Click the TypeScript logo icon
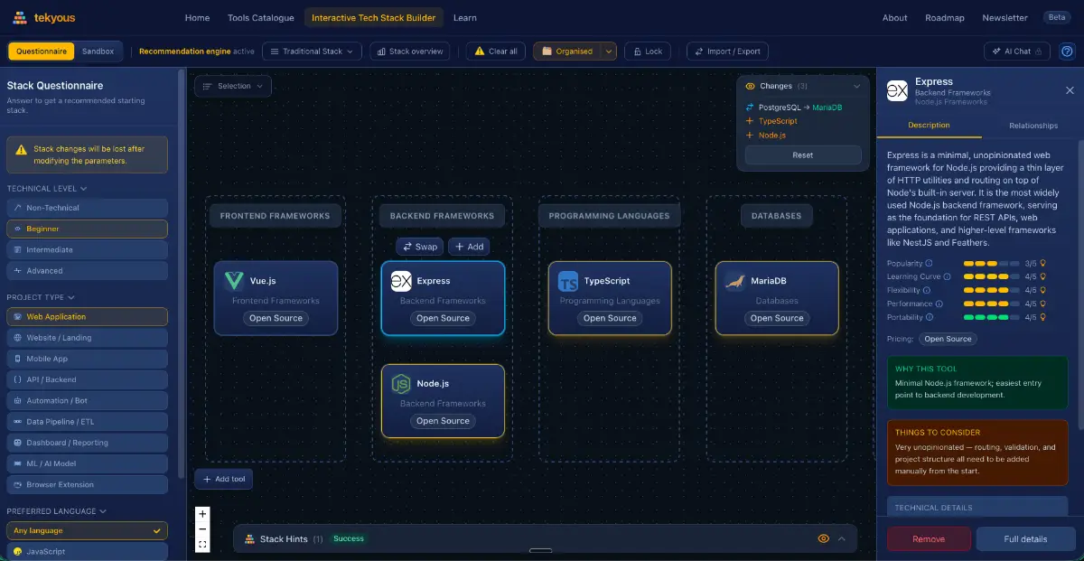 [568, 281]
